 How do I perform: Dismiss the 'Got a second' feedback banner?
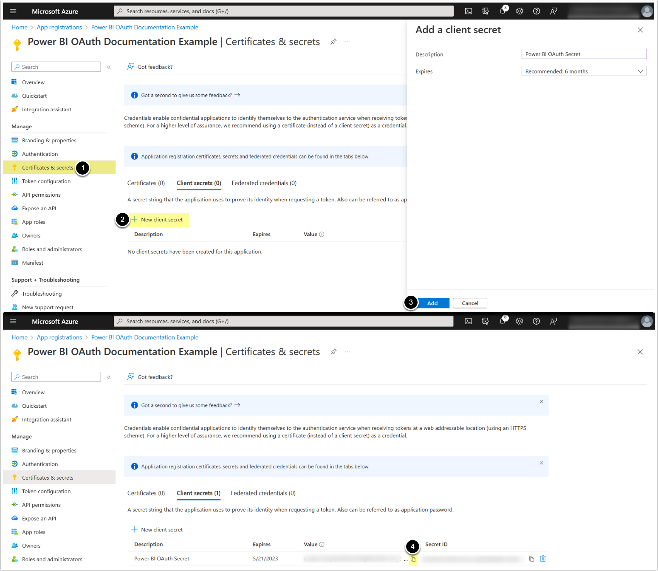pyautogui.click(x=542, y=402)
